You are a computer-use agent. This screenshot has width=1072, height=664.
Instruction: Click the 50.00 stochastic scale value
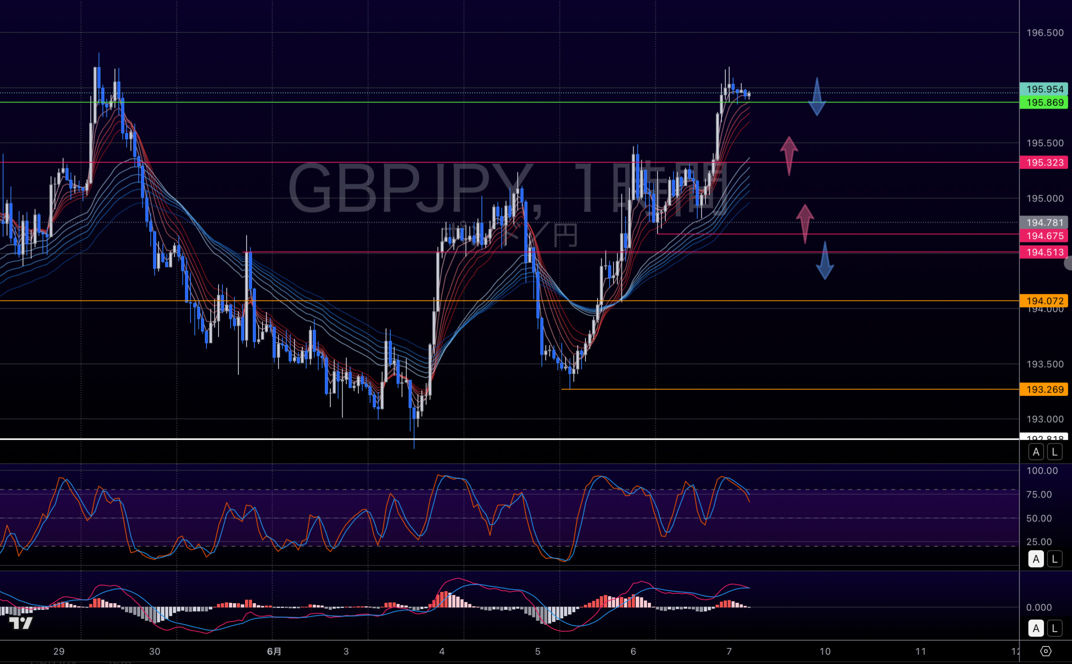(x=1039, y=518)
